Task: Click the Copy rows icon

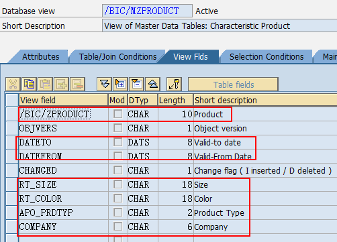Action: 29,84
